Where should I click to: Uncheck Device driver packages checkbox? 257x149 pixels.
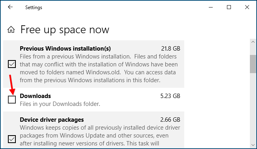coord(12,139)
